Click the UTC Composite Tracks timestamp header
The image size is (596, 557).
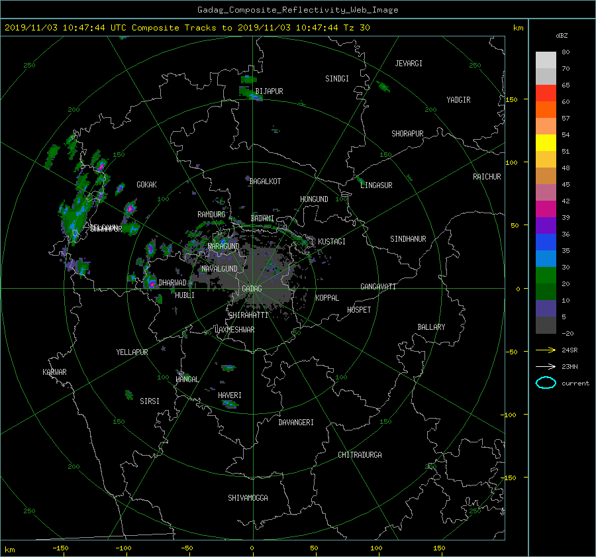[187, 28]
